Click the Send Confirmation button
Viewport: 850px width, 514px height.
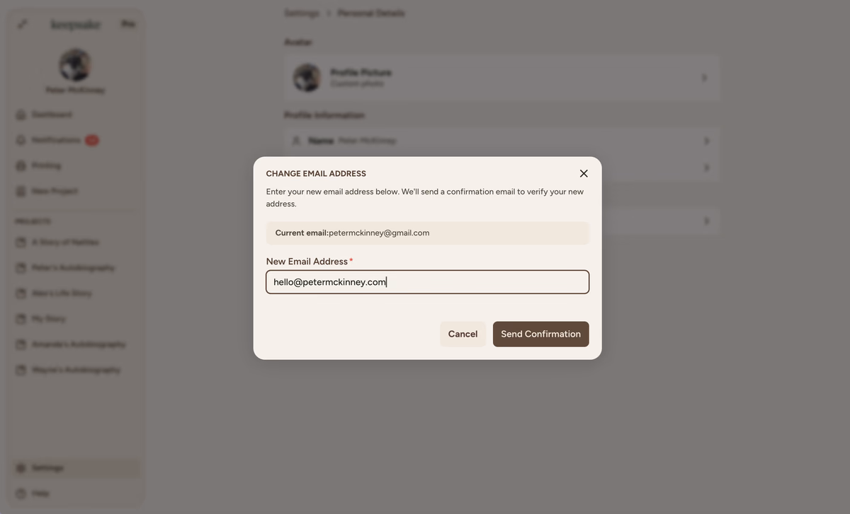(x=540, y=334)
